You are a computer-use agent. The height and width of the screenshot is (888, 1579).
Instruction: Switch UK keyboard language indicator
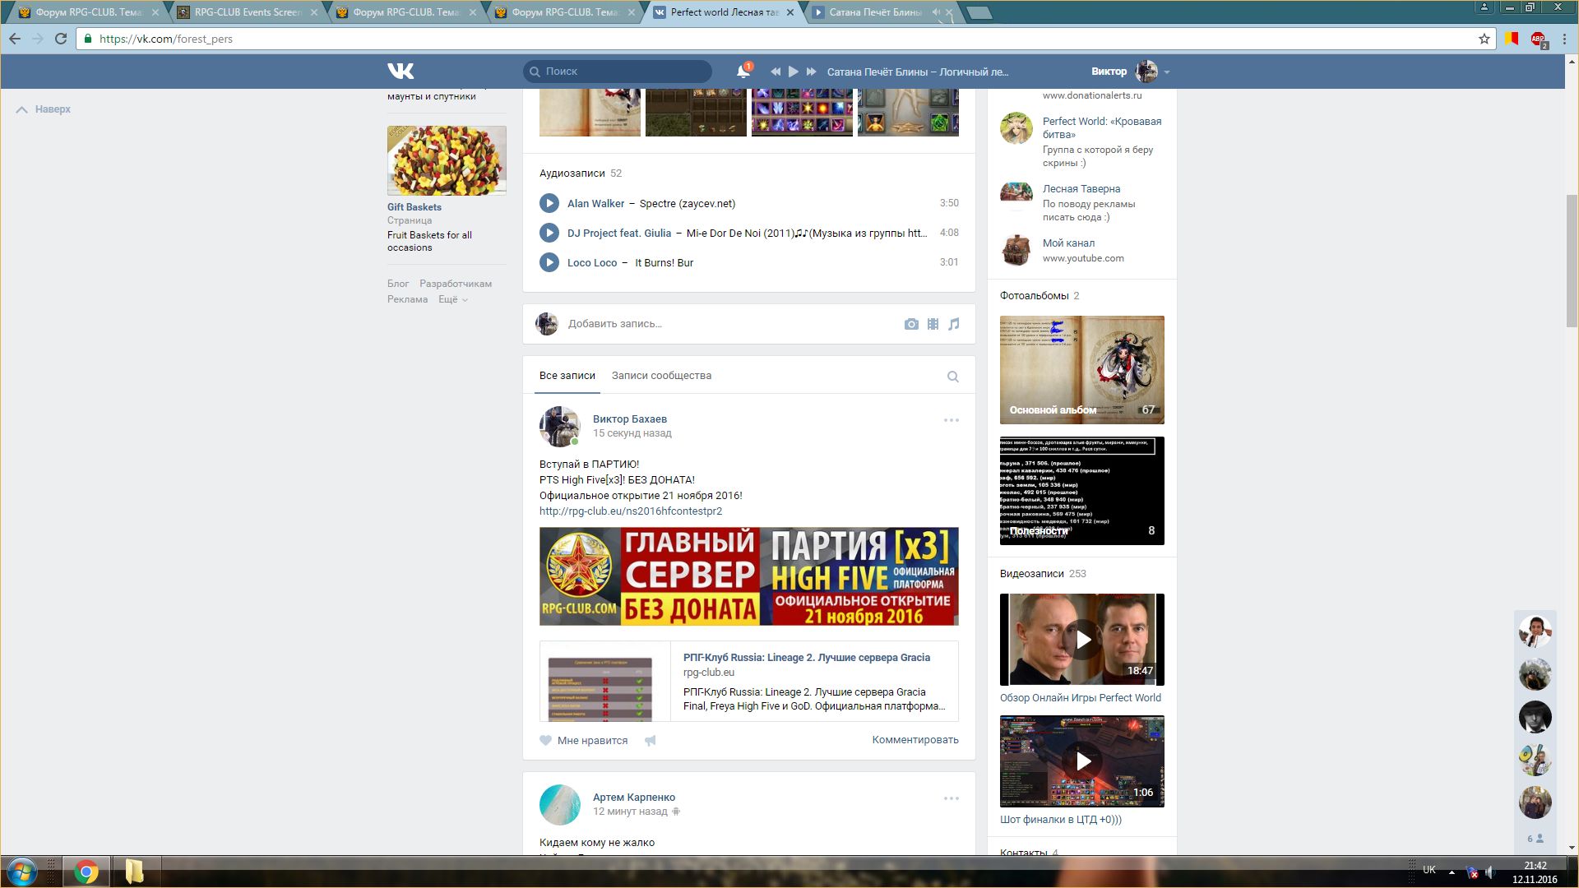coord(1429,870)
